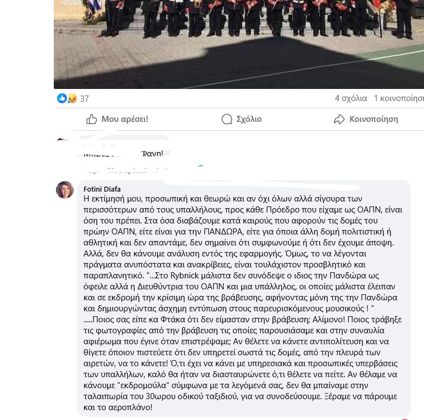Click the thumbs-up outline icon
The width and height of the screenshot is (424, 420).
tap(91, 119)
